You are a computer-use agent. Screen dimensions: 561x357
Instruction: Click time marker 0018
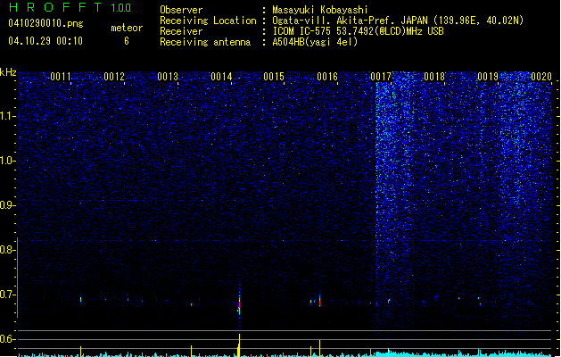(434, 77)
